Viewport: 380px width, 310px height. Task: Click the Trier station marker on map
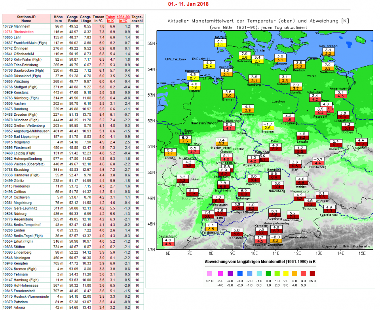pos(182,179)
